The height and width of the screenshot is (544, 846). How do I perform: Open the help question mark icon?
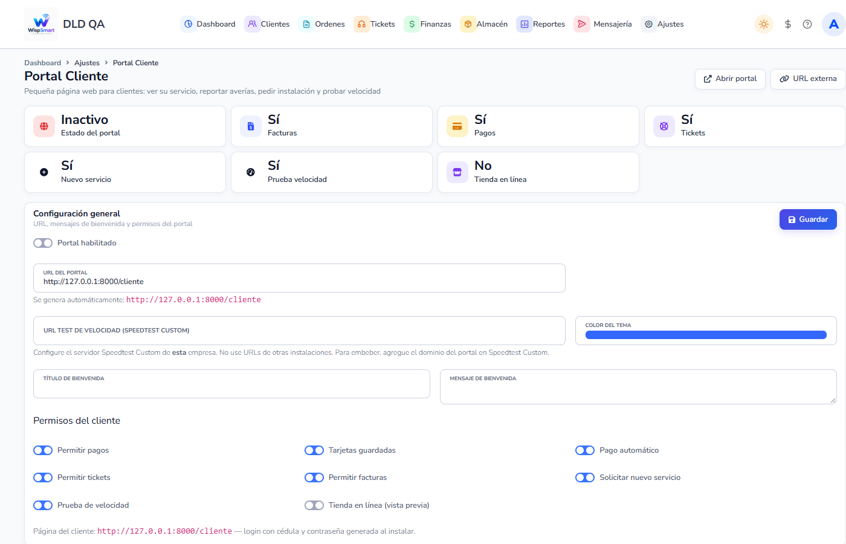point(807,24)
